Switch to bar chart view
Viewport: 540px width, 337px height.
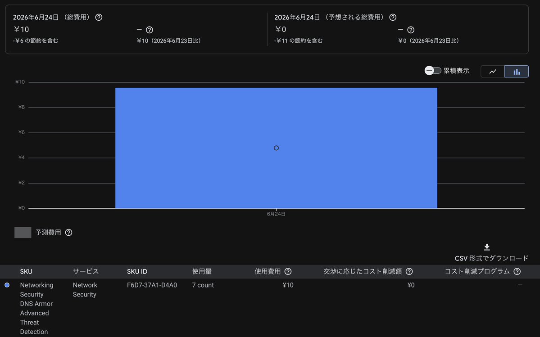tap(517, 71)
